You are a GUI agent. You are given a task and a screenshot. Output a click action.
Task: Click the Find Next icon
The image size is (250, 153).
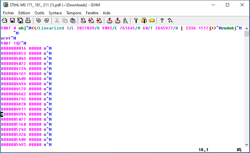coord(91,21)
